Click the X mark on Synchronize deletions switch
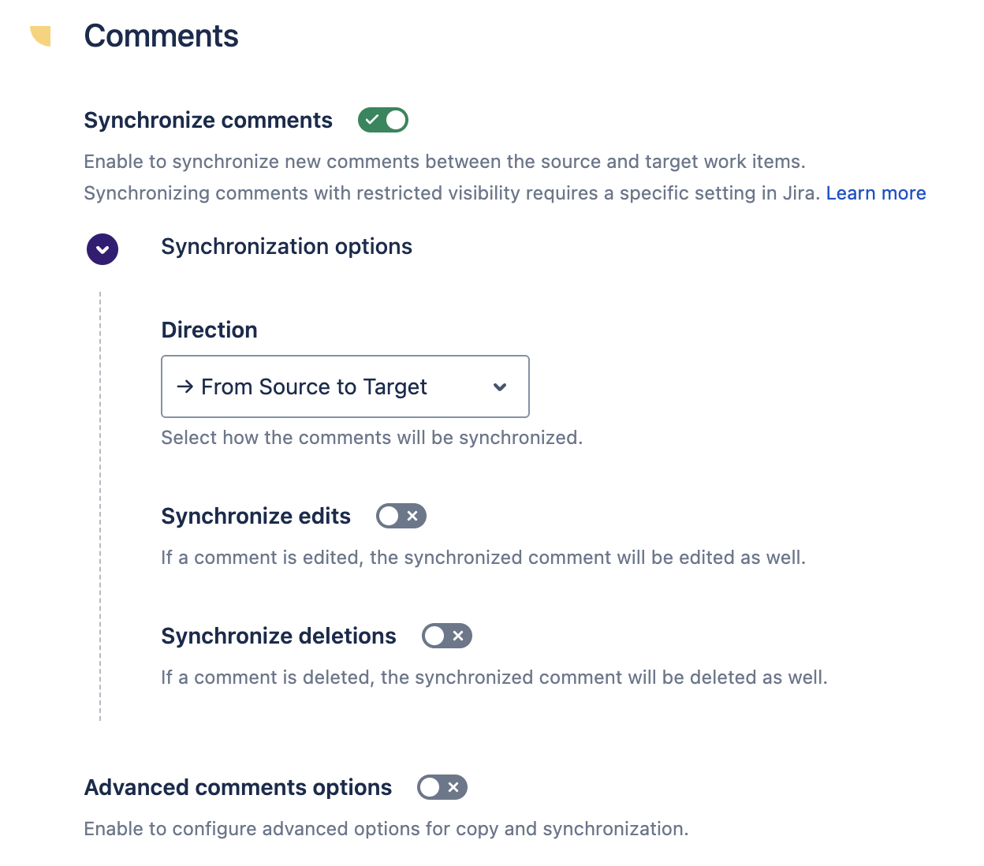This screenshot has height=866, width=984. [x=458, y=636]
